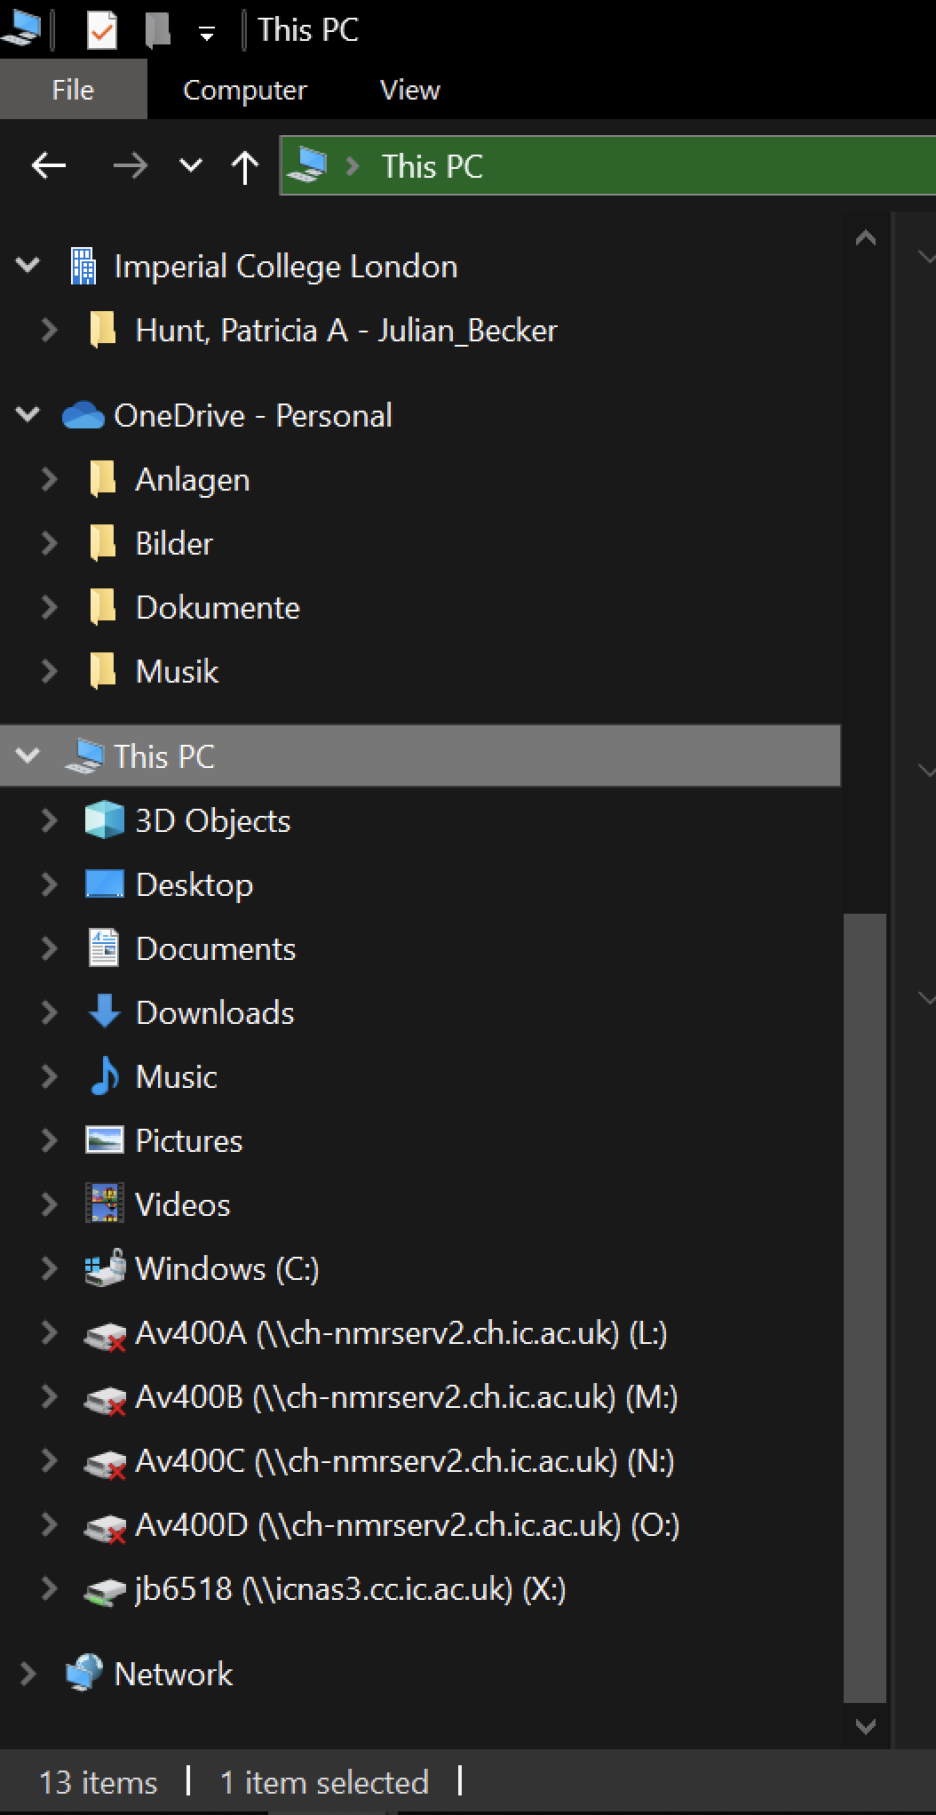Open the File menu tab
Viewport: 936px width, 1815px height.
click(73, 90)
